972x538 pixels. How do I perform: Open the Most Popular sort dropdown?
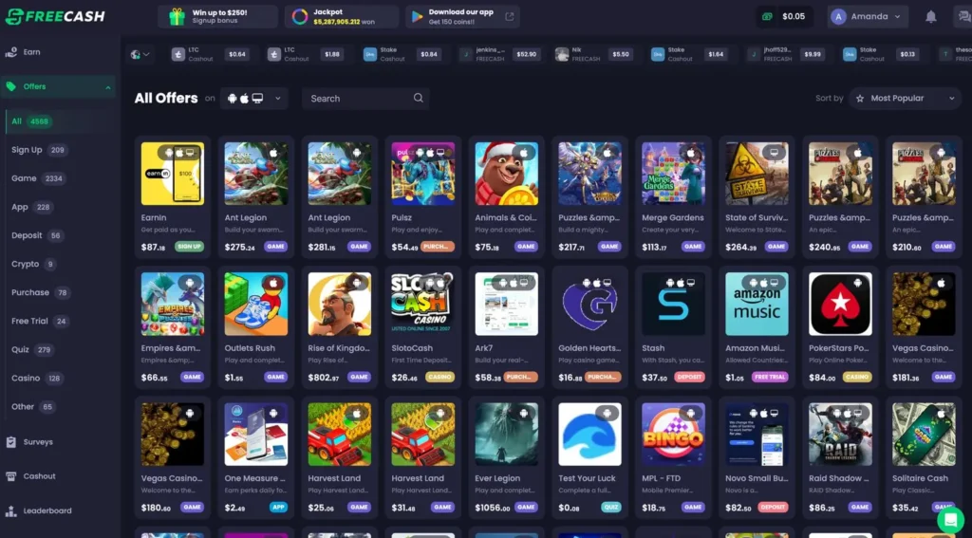905,98
